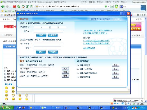Screen dimensions: 147x110
Task: Click the green go arrow beside address bar
Action: pos(112,7)
